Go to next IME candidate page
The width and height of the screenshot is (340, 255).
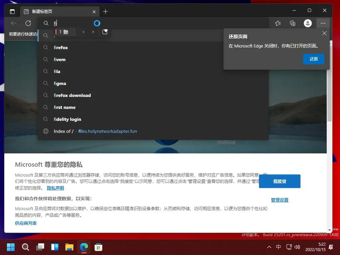coord(93,32)
